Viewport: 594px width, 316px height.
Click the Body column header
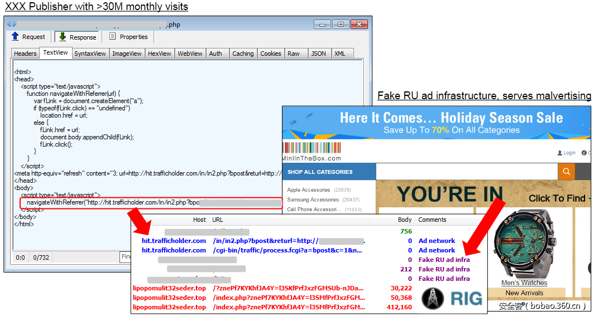click(405, 220)
